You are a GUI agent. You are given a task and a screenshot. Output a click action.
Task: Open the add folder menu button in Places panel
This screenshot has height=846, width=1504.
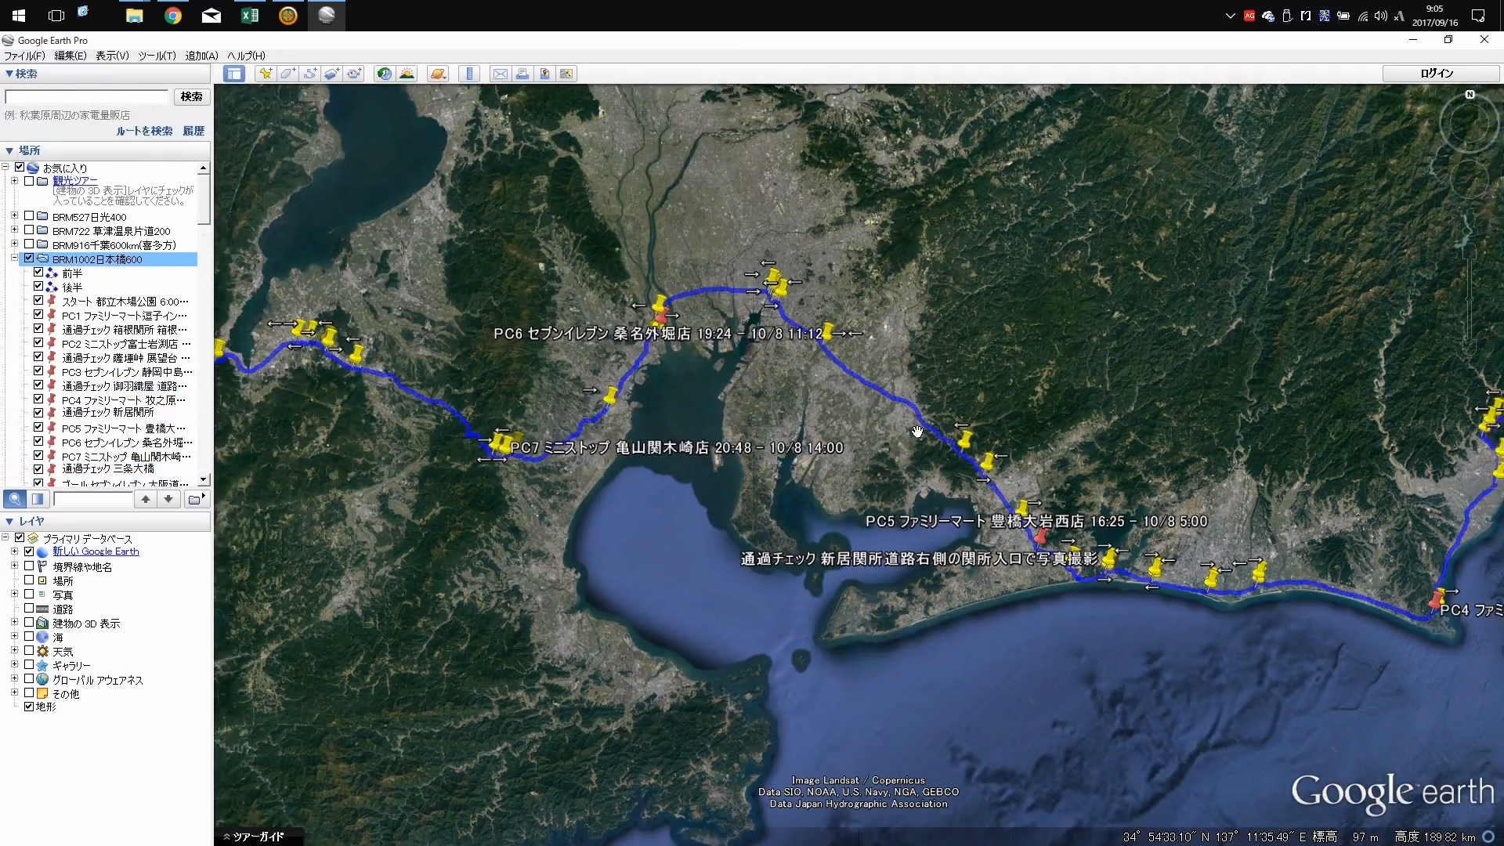pos(196,499)
